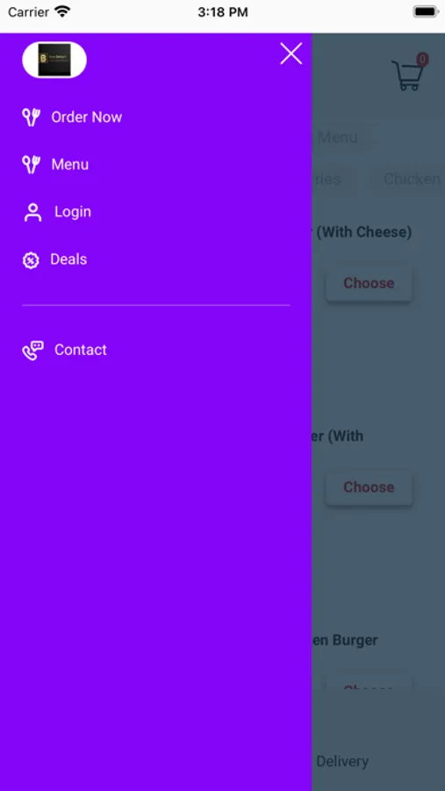Viewport: 445px width, 791px height.
Task: Close the purple side drawer
Action: click(291, 54)
